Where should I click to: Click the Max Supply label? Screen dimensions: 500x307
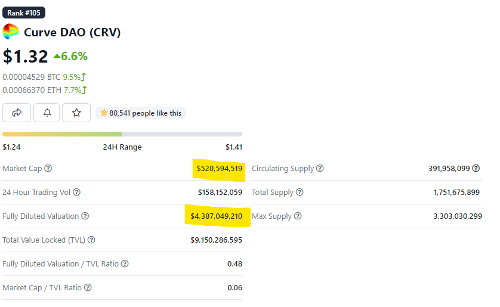[x=271, y=216]
